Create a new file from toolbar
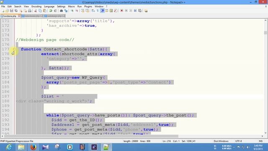Image resolution: width=268 pixels, height=151 pixels. click(x=3, y=11)
